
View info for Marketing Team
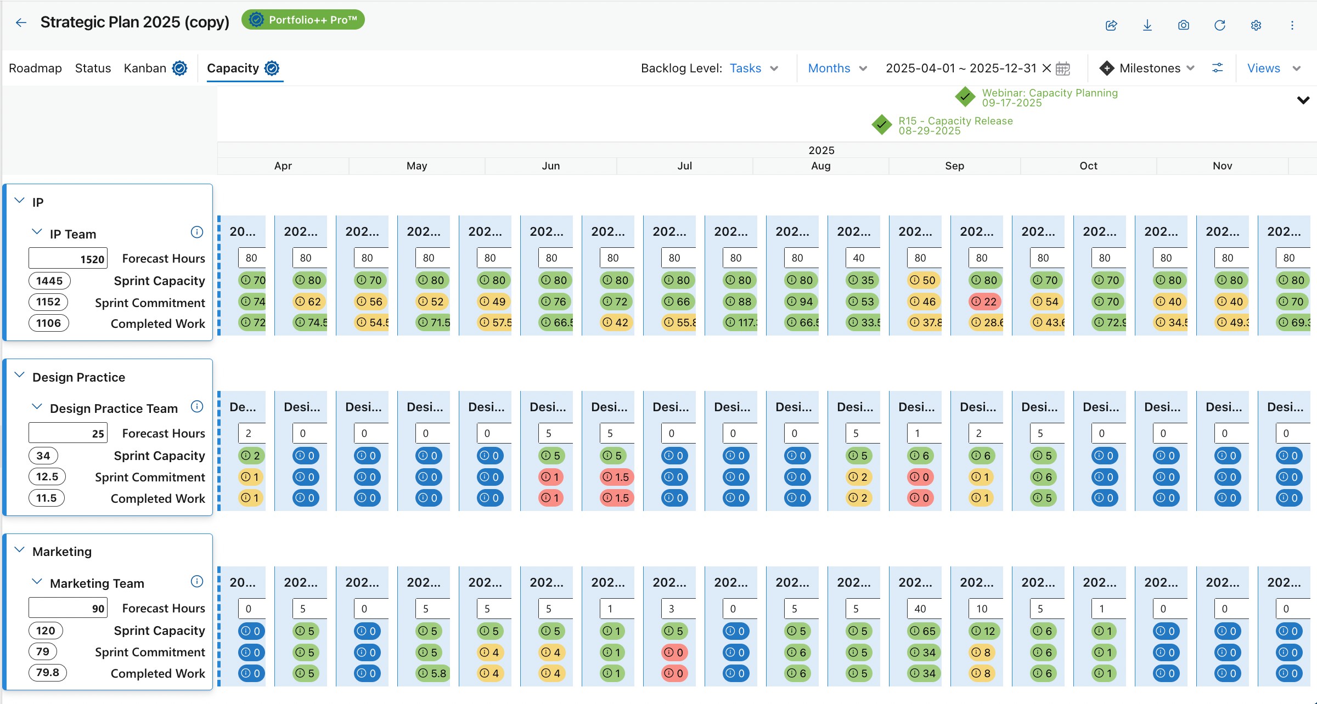pyautogui.click(x=197, y=581)
